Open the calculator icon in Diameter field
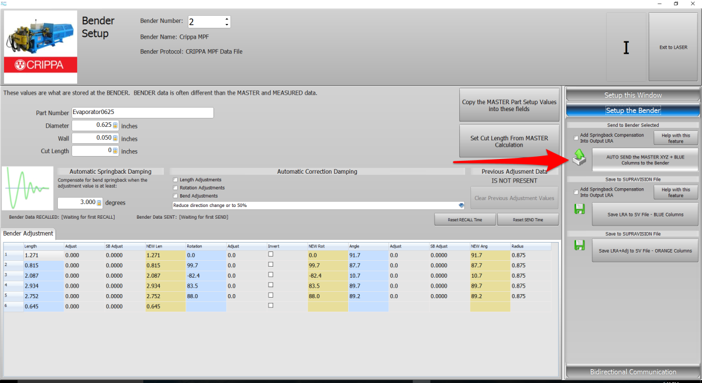The height and width of the screenshot is (383, 702). pyautogui.click(x=115, y=125)
